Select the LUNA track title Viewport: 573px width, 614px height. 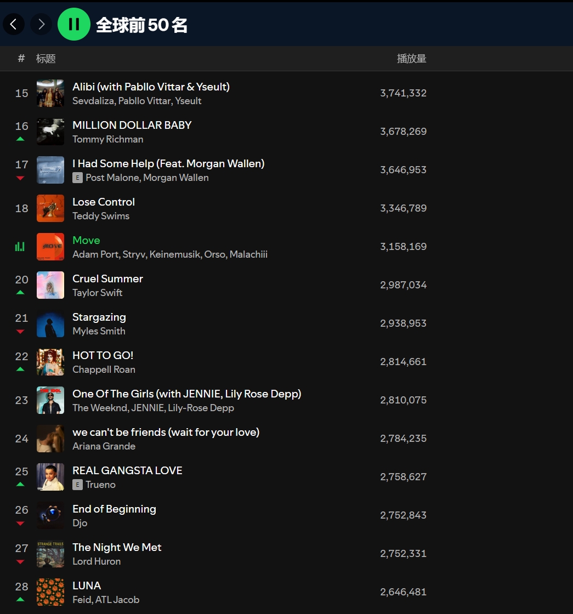[87, 585]
